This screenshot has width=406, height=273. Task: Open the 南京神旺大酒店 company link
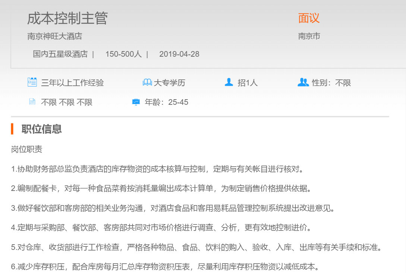point(54,36)
